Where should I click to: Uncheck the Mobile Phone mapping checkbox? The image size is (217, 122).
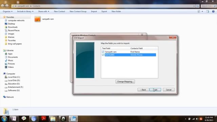click(103, 55)
